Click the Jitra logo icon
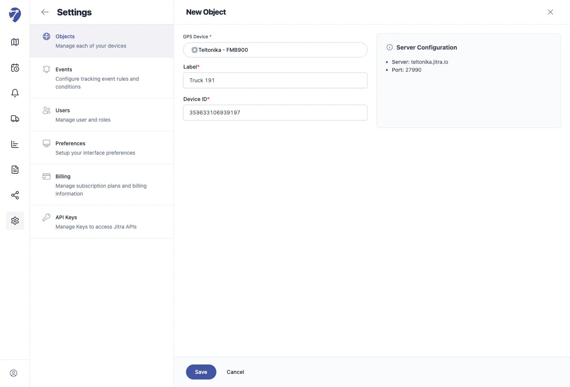570x387 pixels. [15, 15]
